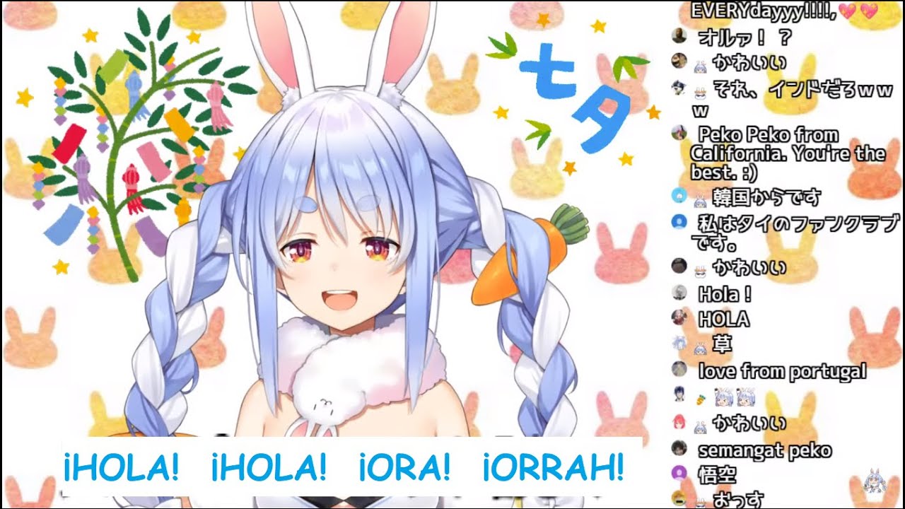Click the avatar next to the '草' message
The height and width of the screenshot is (509, 905).
(679, 344)
